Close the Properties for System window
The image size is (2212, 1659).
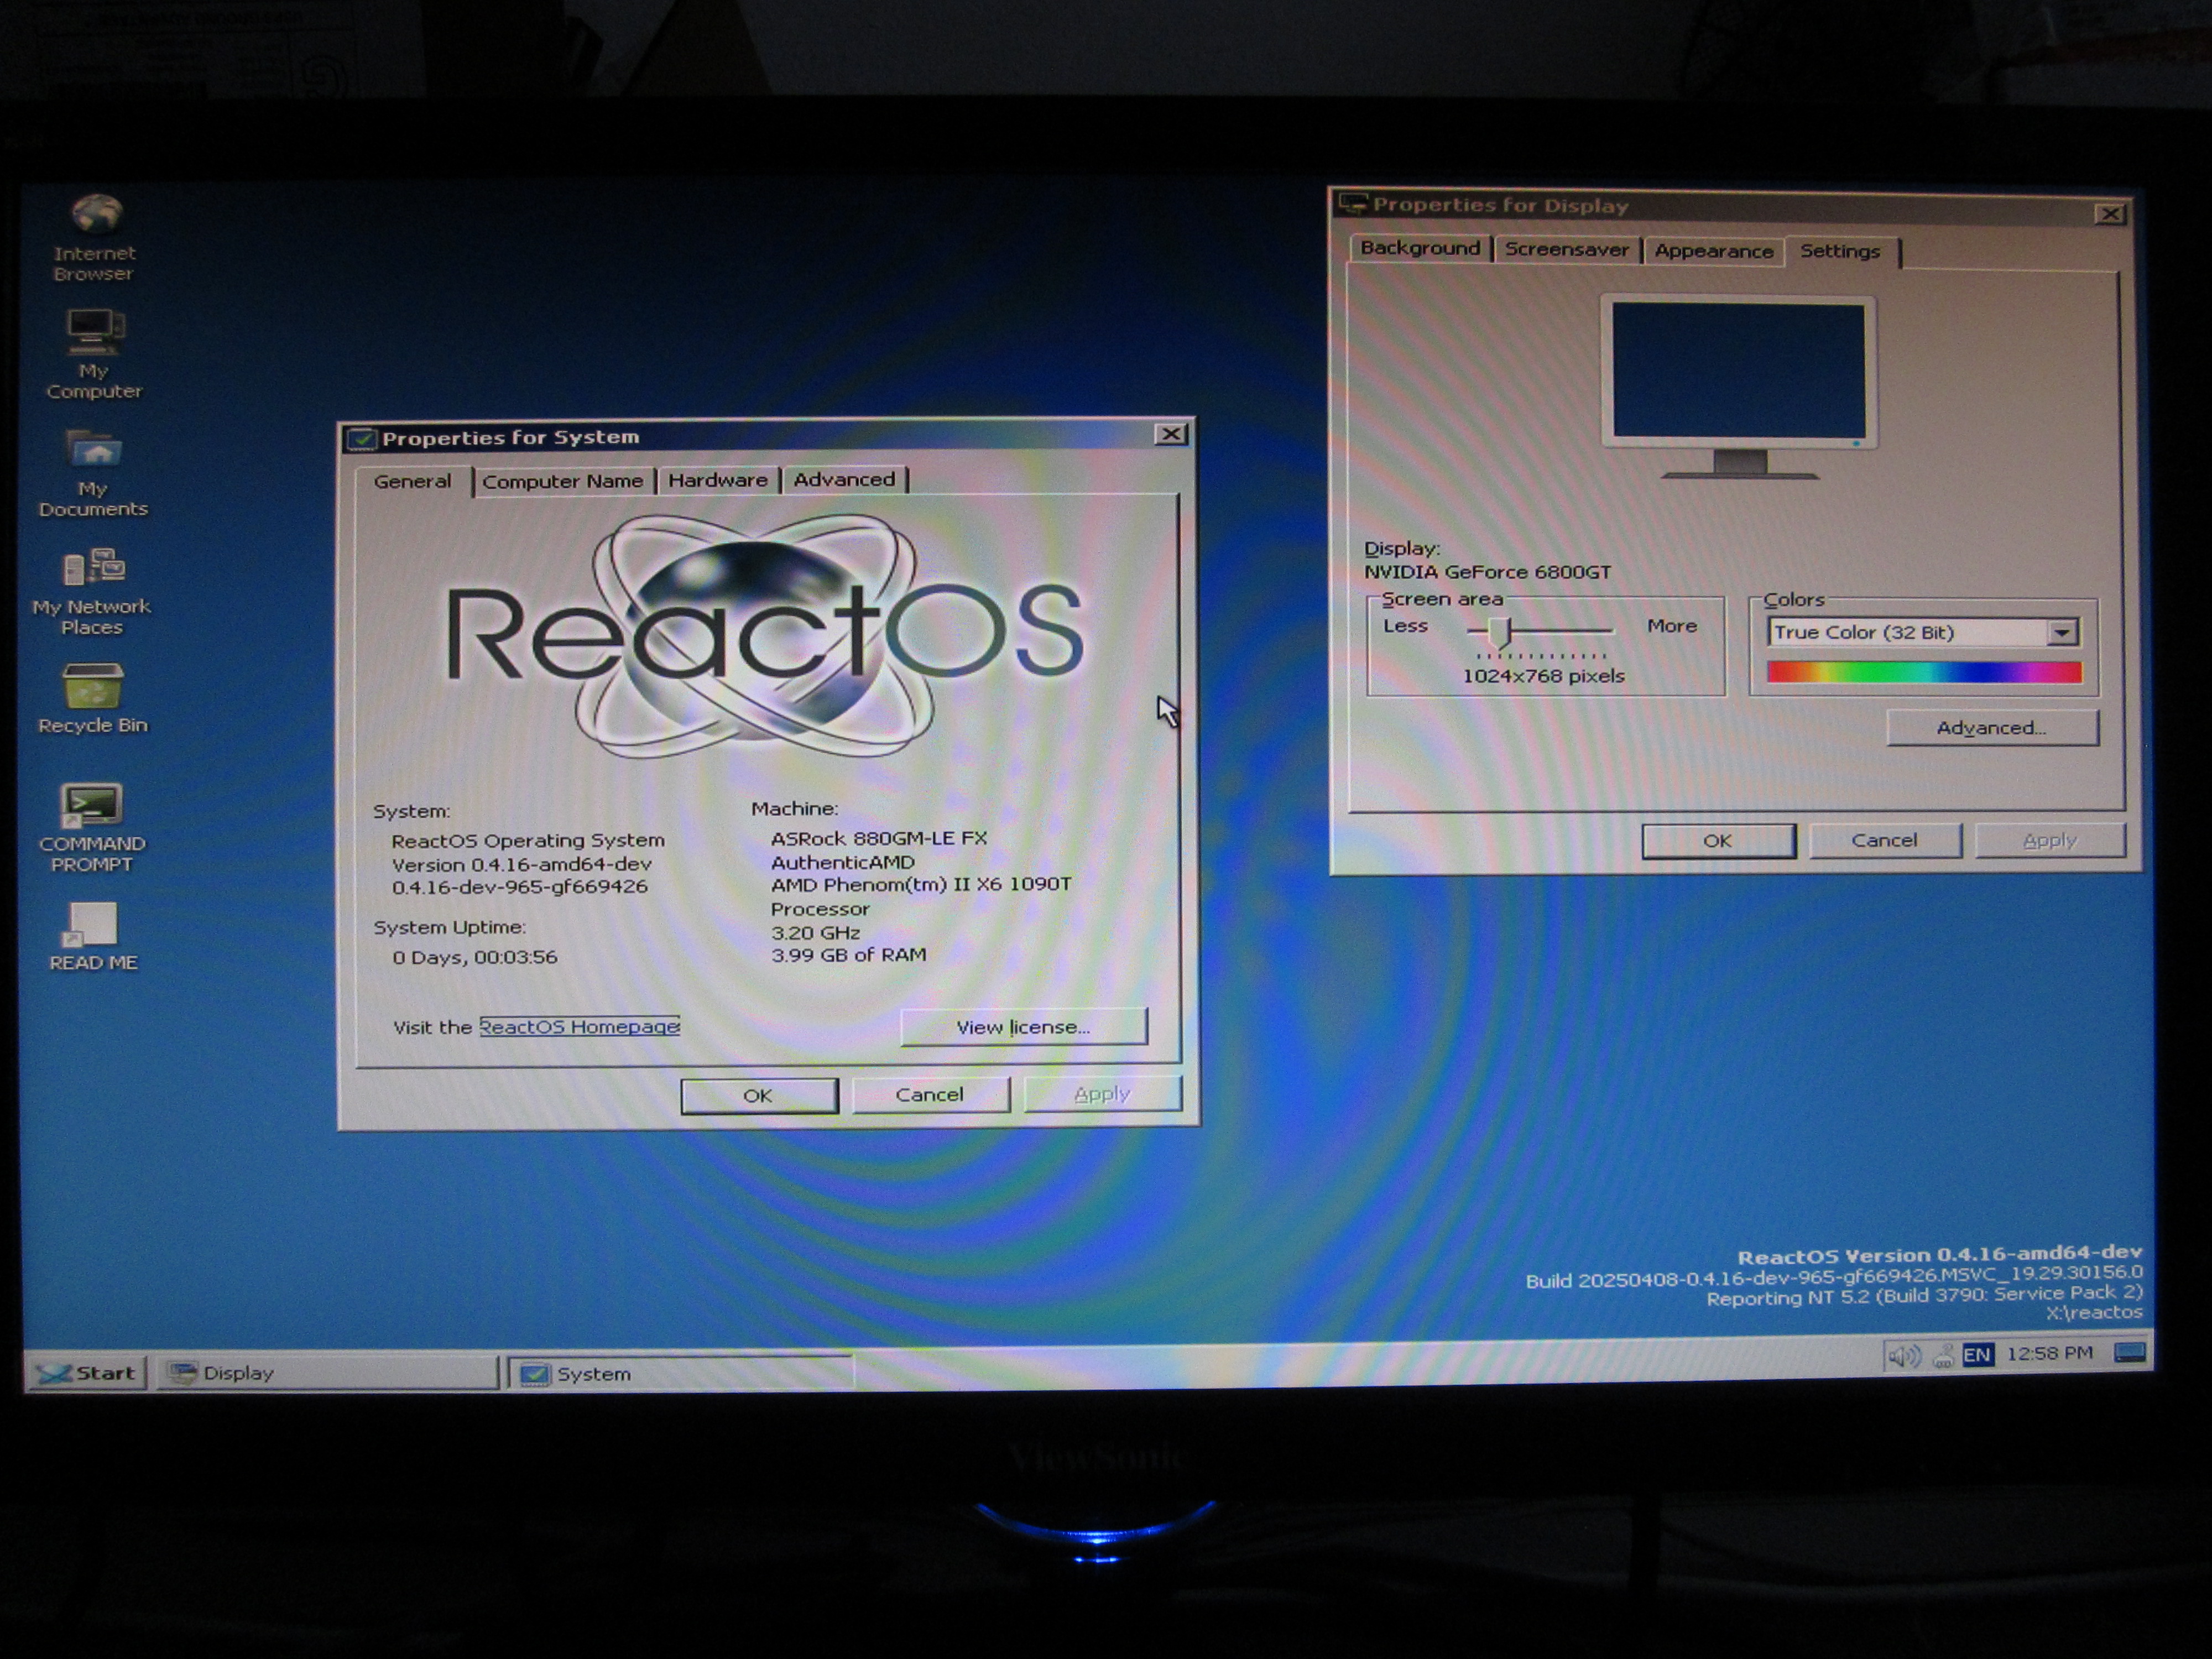[x=1171, y=434]
